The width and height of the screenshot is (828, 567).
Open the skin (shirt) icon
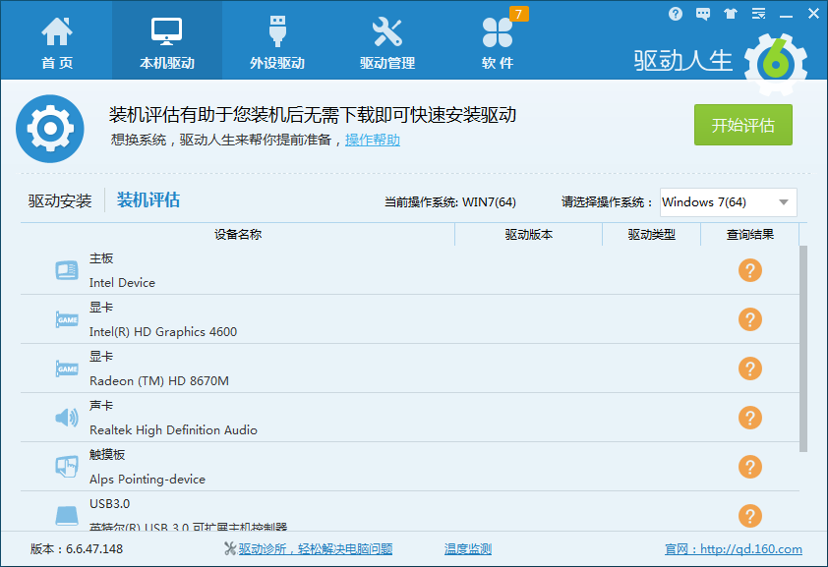[730, 14]
